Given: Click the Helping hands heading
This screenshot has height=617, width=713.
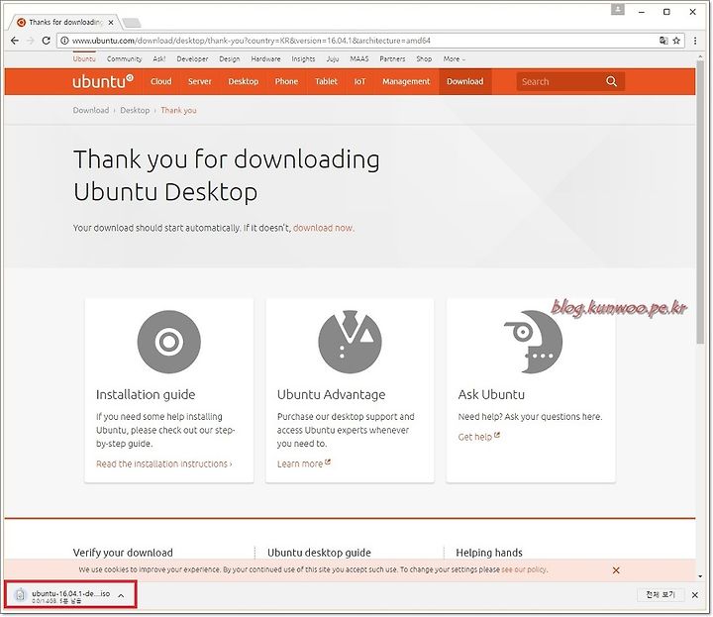Looking at the screenshot, I should tap(489, 553).
